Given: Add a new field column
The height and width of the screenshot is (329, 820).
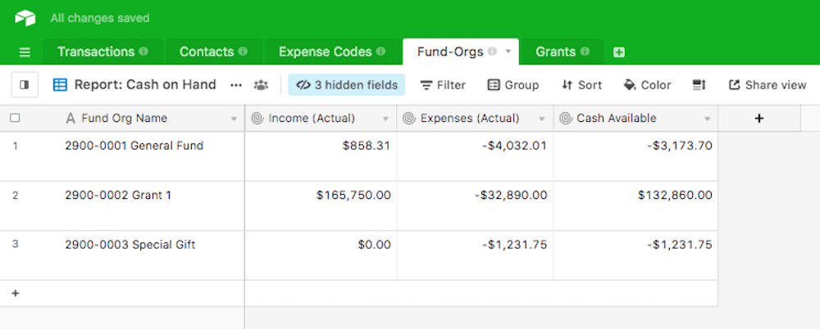Looking at the screenshot, I should [759, 119].
